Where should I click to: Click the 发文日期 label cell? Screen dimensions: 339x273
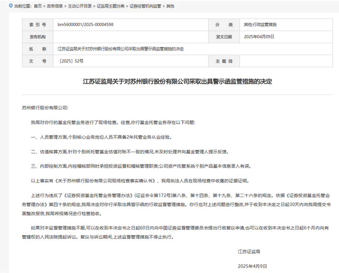(x=224, y=37)
